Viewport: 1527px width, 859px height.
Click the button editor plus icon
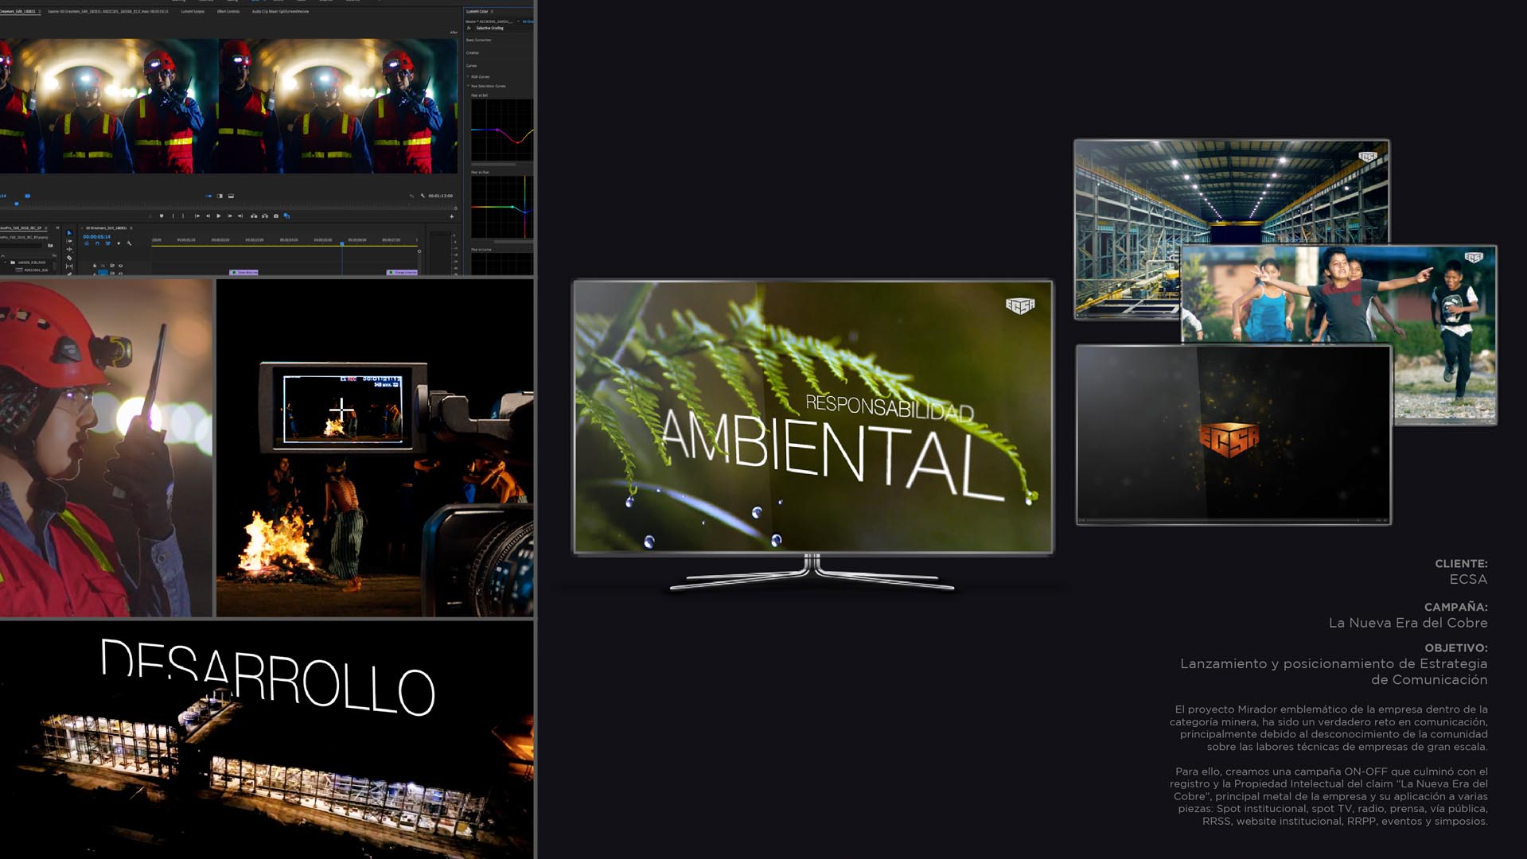click(x=452, y=216)
